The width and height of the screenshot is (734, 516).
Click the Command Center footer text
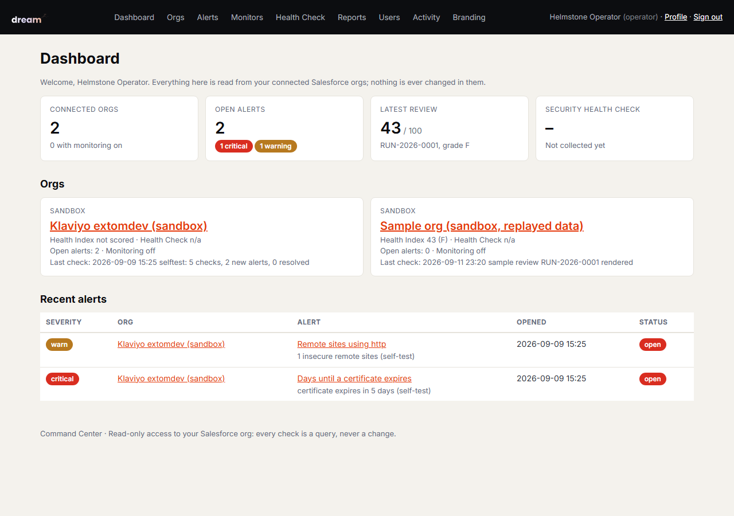click(x=218, y=434)
